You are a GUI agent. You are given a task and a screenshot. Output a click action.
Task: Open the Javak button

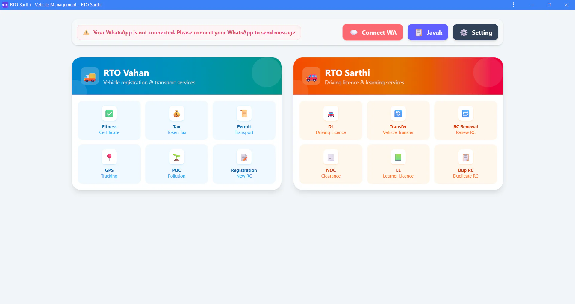[x=428, y=32]
